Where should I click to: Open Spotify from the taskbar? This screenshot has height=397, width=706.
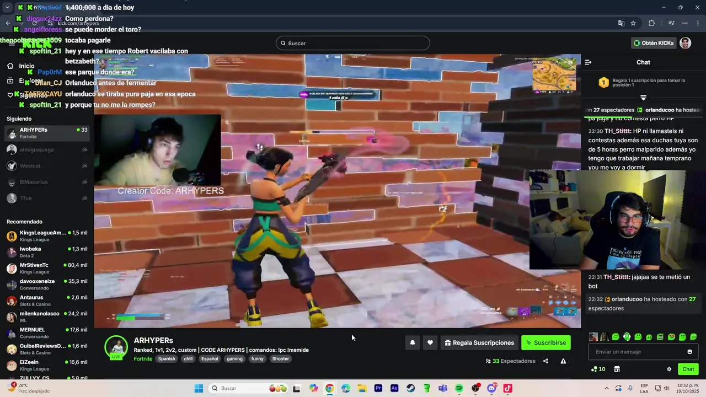click(x=459, y=388)
